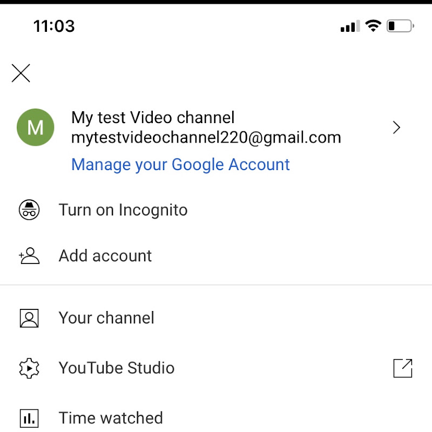Click the YouTube Studio gear-play icon
Viewport: 432px width, 432px height.
pos(29,368)
